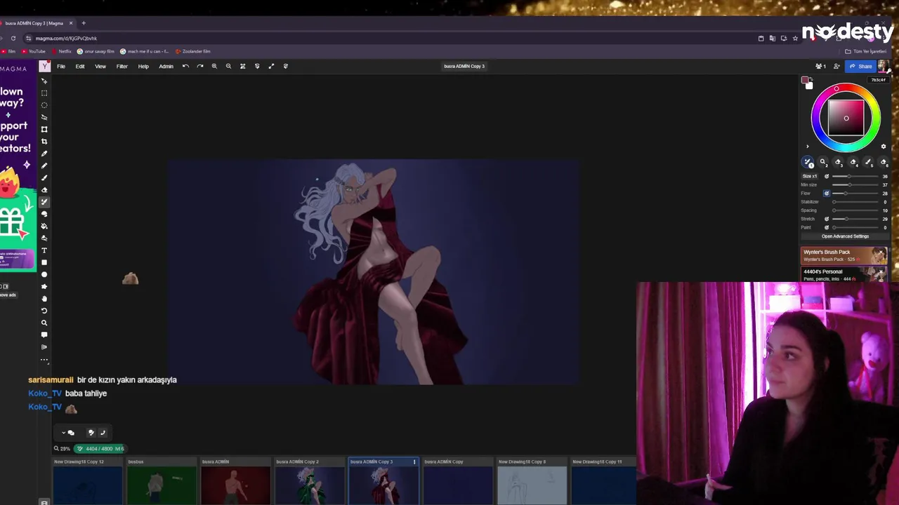Select the Lasso selection tool
899x505 pixels.
click(44, 117)
